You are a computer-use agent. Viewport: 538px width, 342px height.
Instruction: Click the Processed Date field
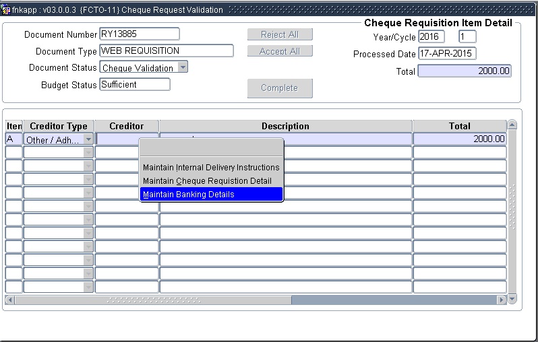pos(446,54)
